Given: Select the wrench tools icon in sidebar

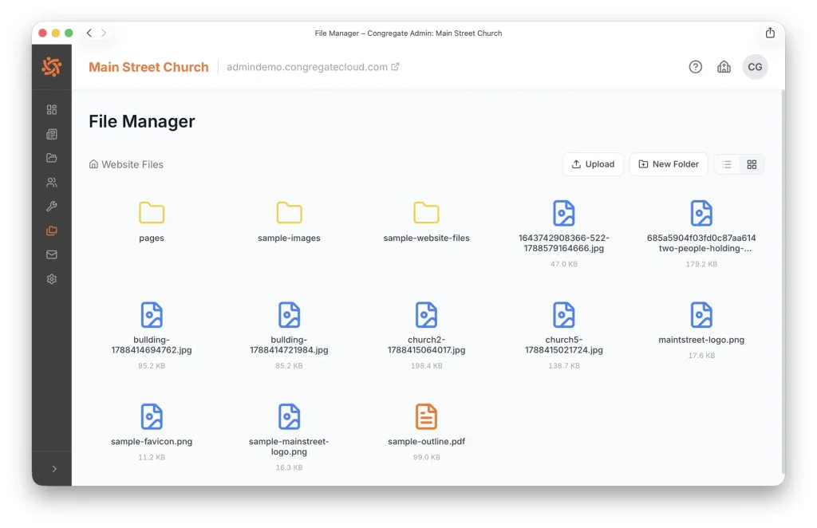Looking at the screenshot, I should click(x=52, y=207).
